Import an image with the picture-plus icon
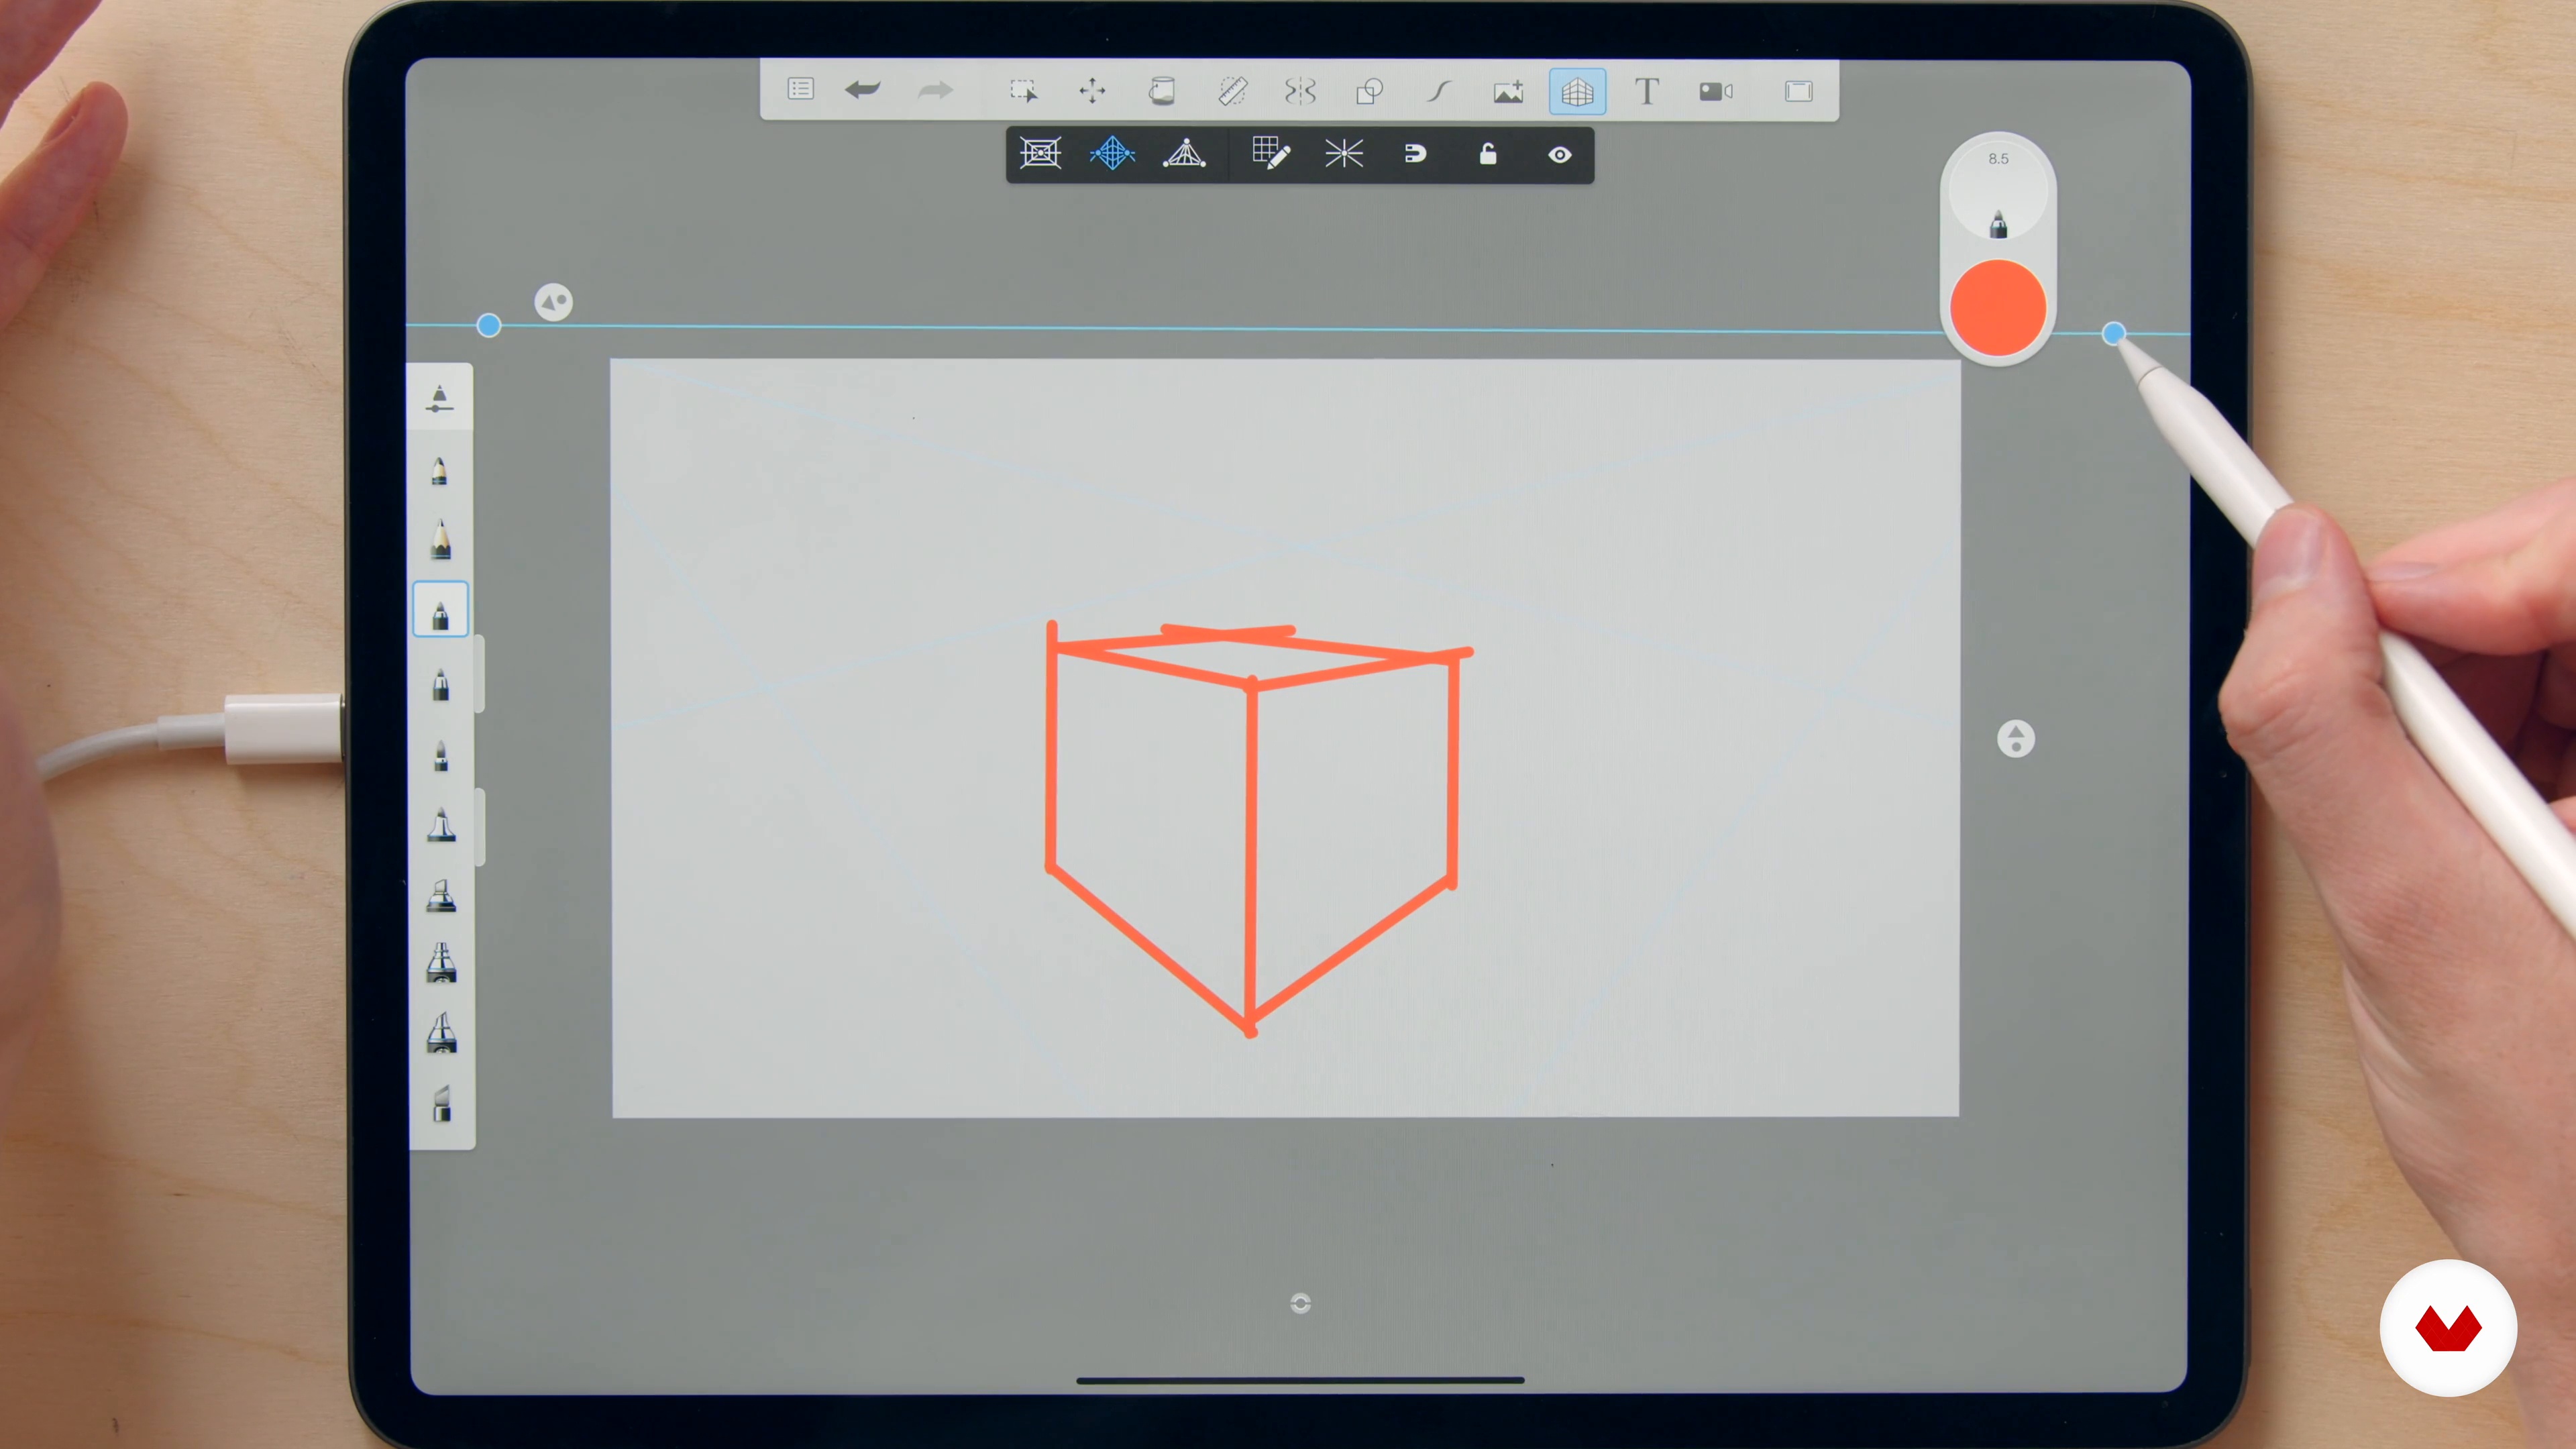Image resolution: width=2576 pixels, height=1449 pixels. pos(1508,91)
